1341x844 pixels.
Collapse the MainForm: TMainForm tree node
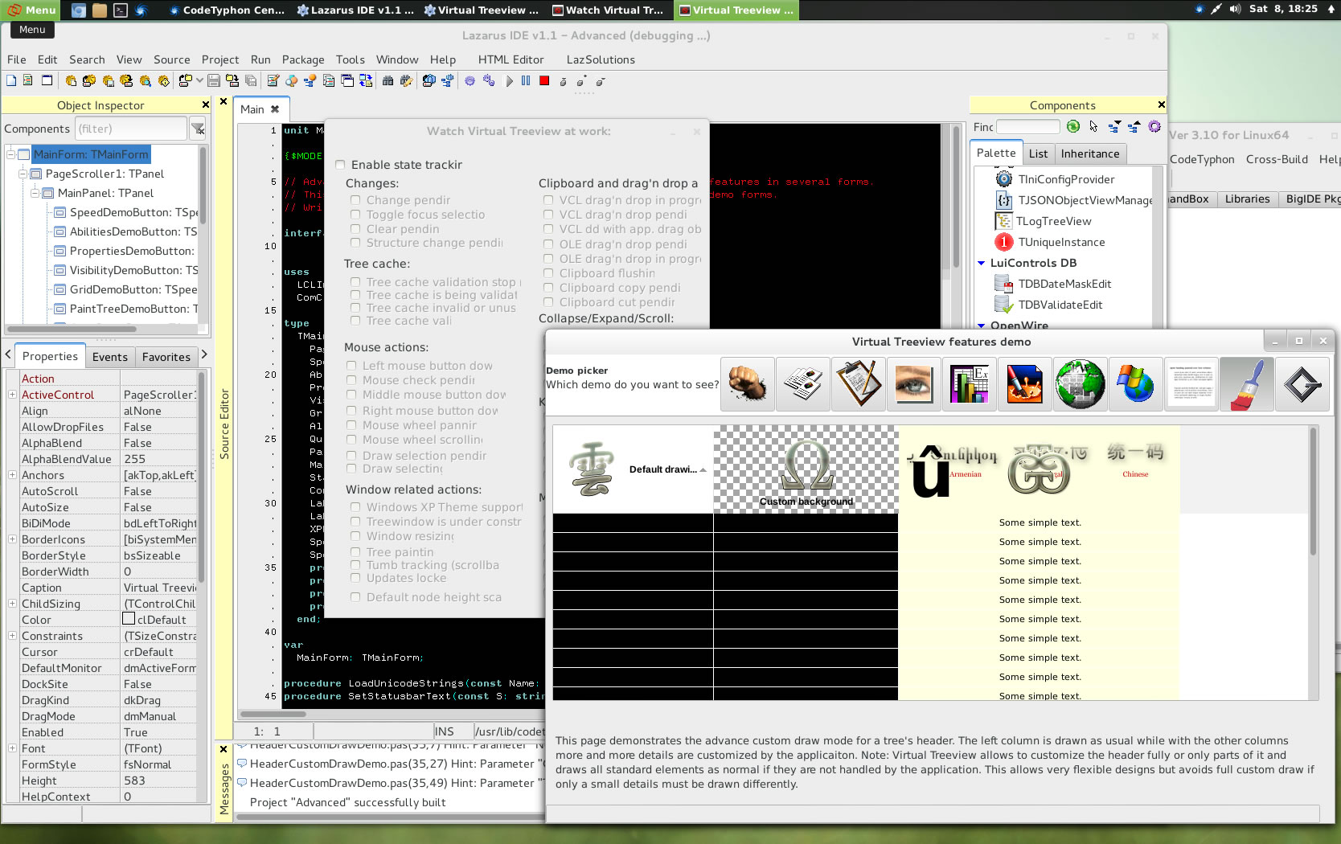tap(11, 154)
